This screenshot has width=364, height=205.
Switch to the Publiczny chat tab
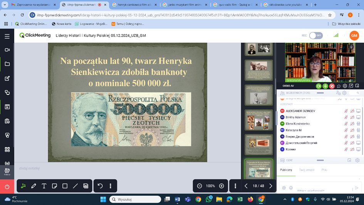coord(286,170)
